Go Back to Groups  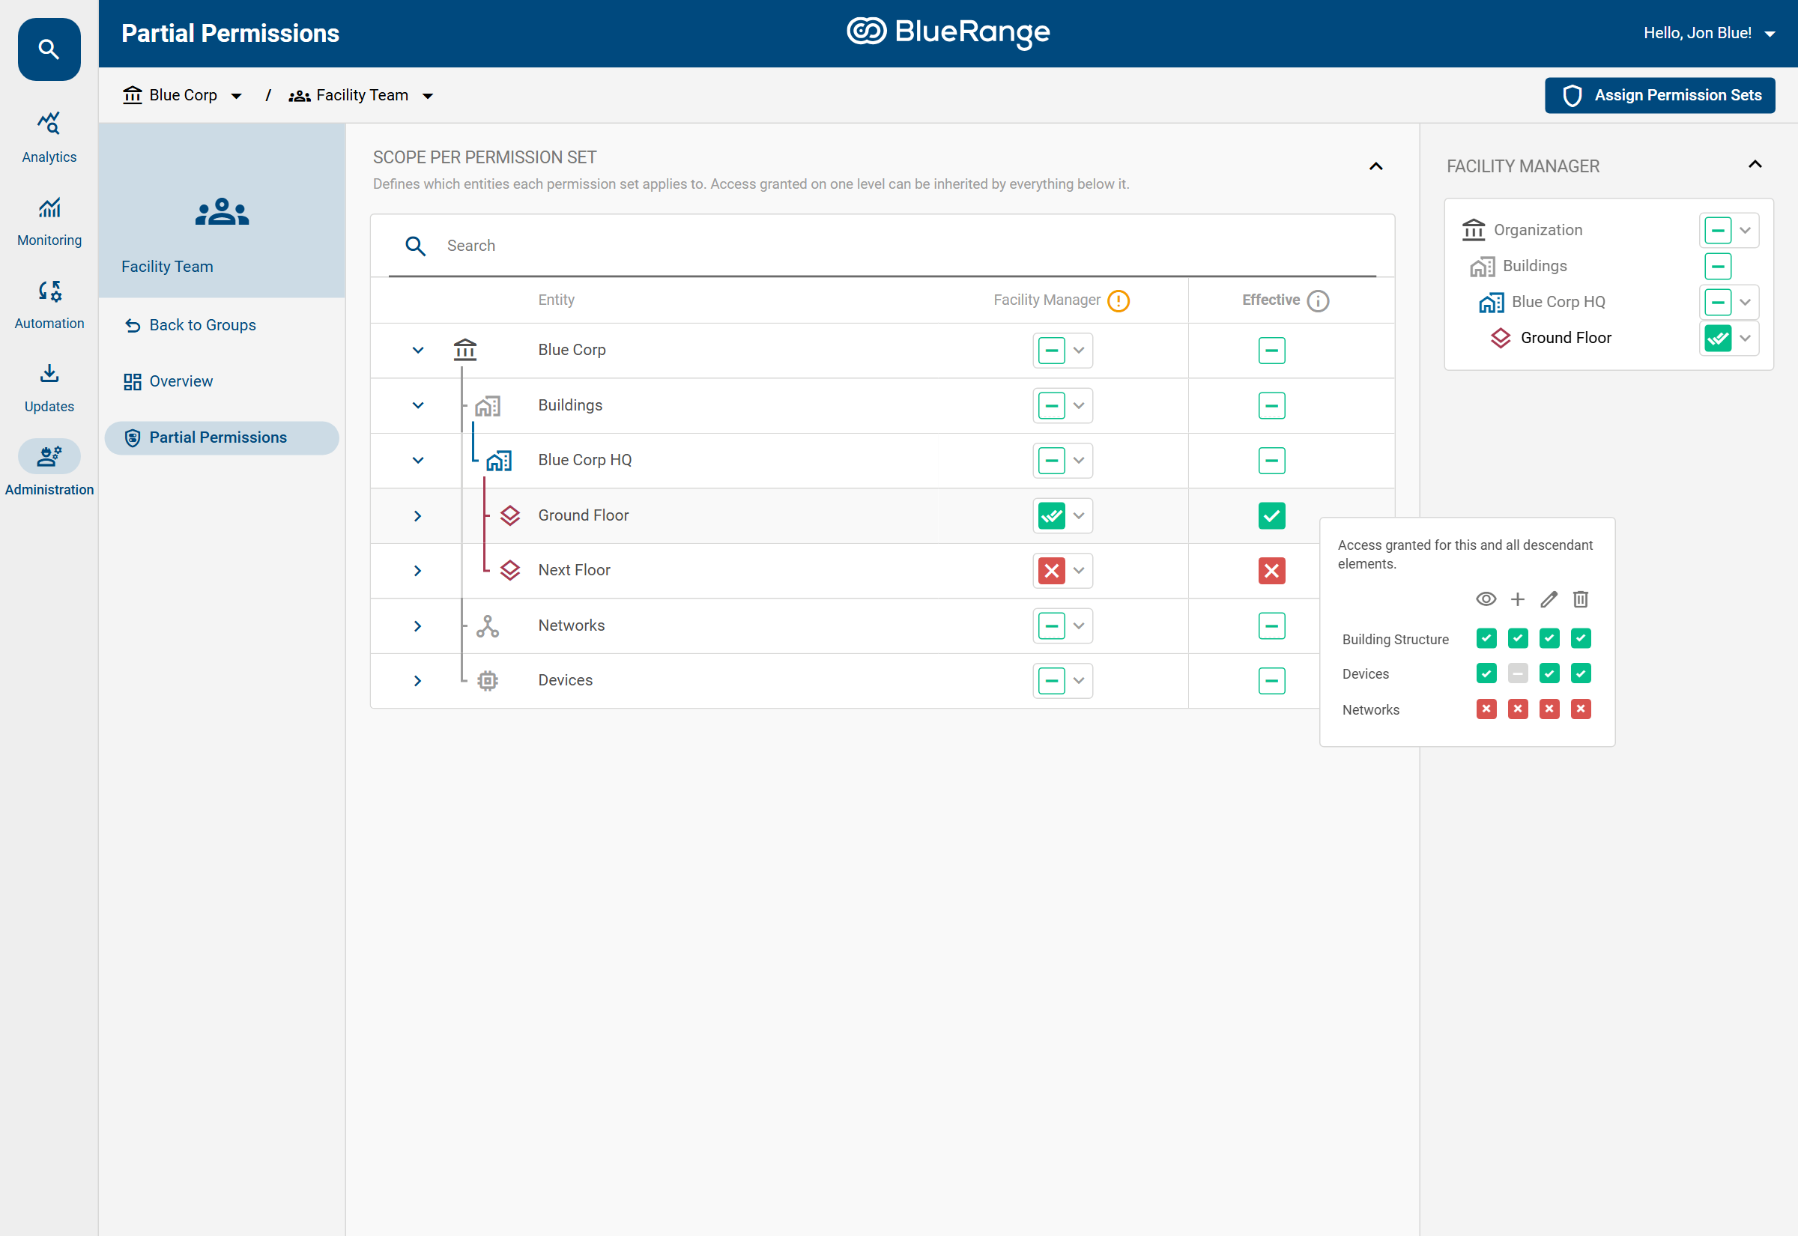point(190,325)
